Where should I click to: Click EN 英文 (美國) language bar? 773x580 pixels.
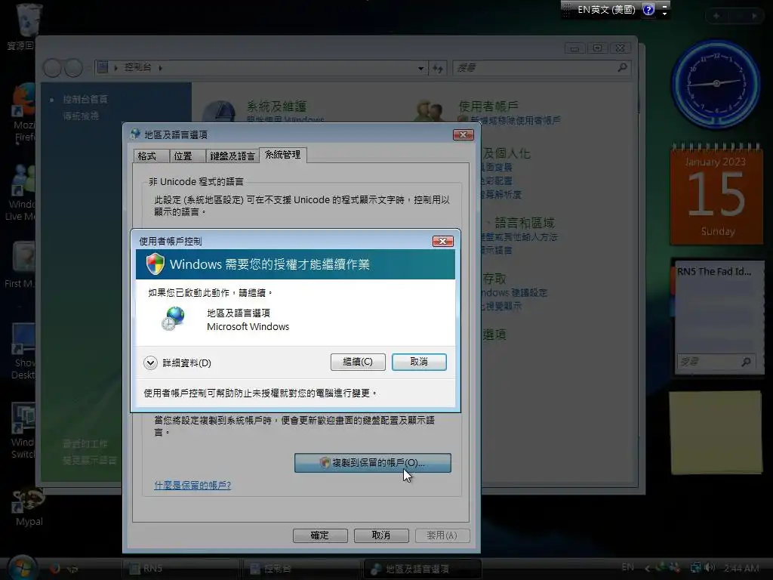pyautogui.click(x=606, y=9)
